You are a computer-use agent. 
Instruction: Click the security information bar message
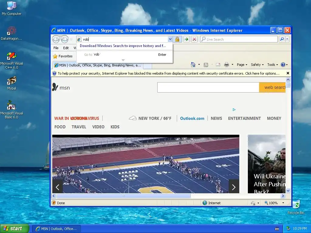pos(168,73)
